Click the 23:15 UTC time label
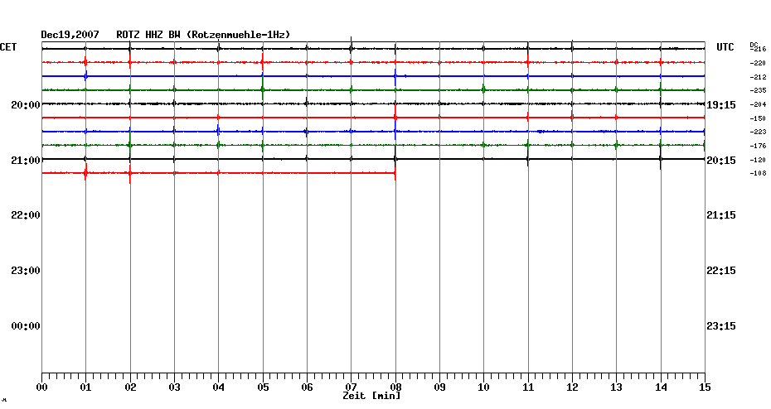Viewport: 771px width, 409px height. click(x=721, y=326)
